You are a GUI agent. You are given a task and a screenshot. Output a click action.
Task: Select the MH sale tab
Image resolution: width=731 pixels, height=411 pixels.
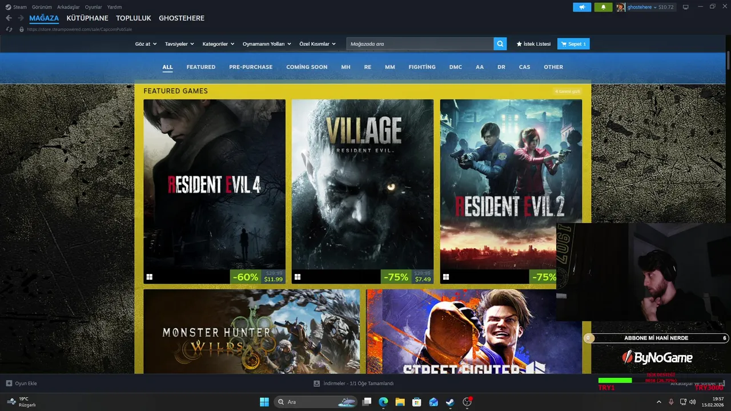pos(346,67)
